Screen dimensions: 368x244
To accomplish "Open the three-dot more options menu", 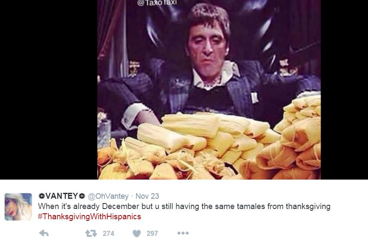I will pyautogui.click(x=183, y=233).
